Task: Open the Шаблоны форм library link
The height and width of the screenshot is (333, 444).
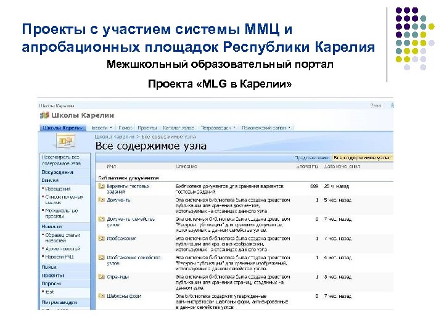Action: pyautogui.click(x=124, y=296)
